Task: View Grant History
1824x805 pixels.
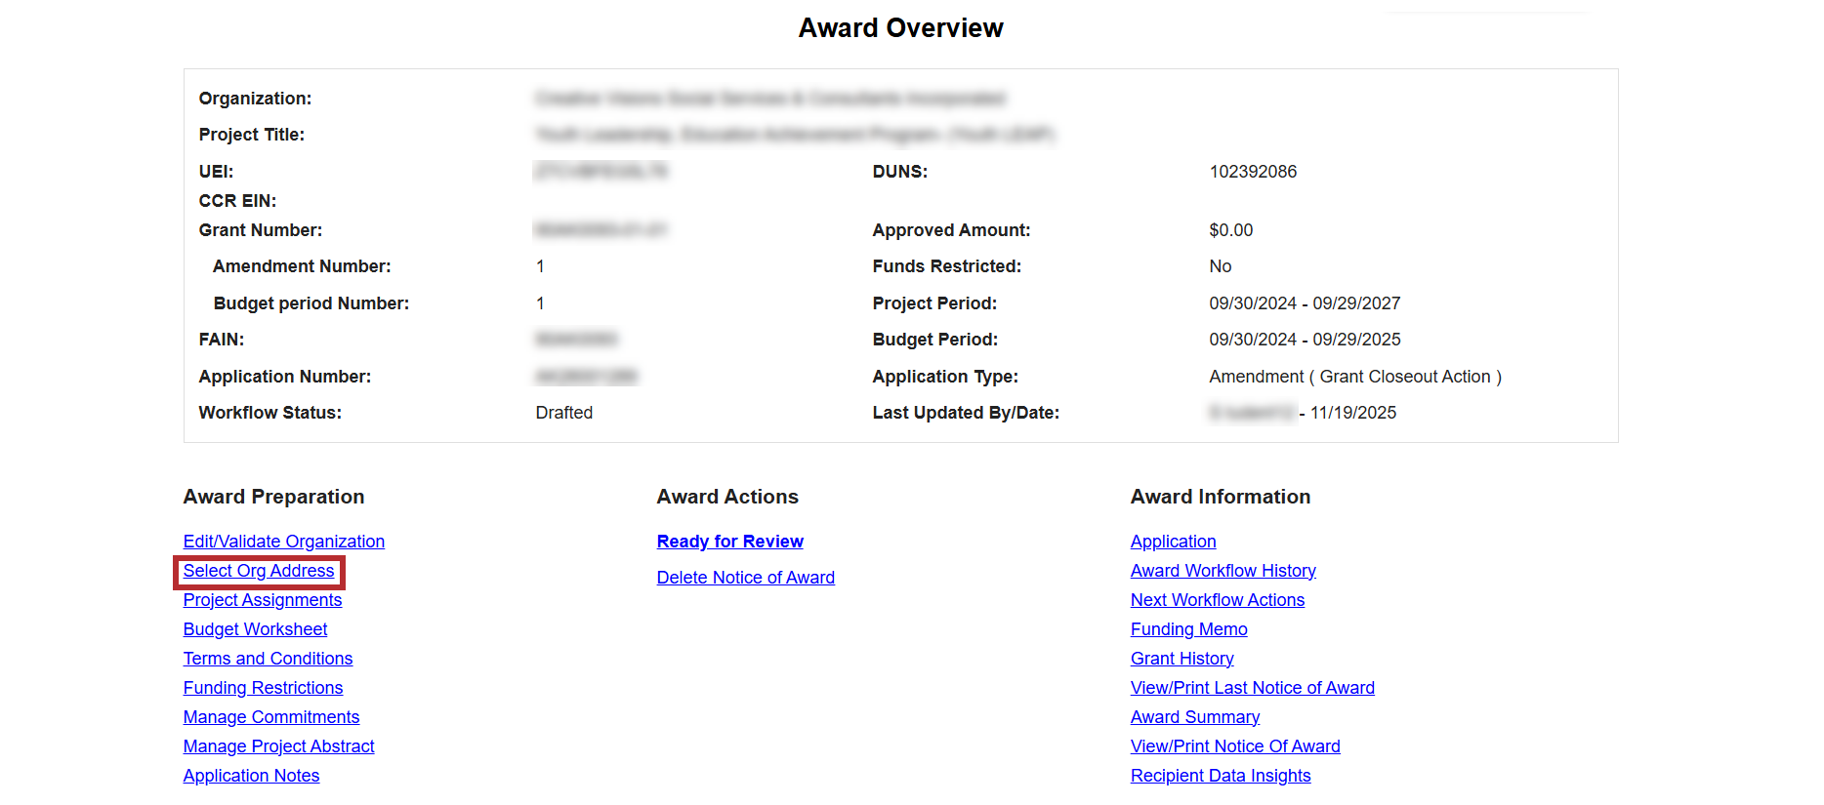Action: 1181,659
